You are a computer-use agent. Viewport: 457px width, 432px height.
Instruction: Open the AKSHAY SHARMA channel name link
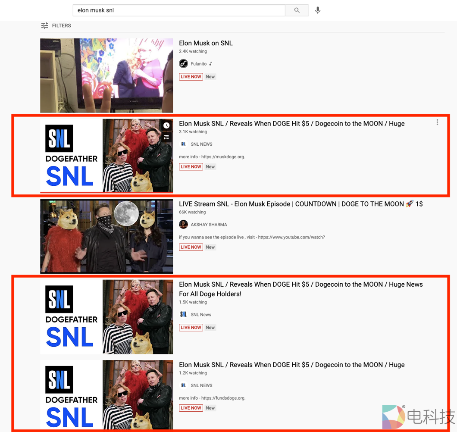(209, 225)
